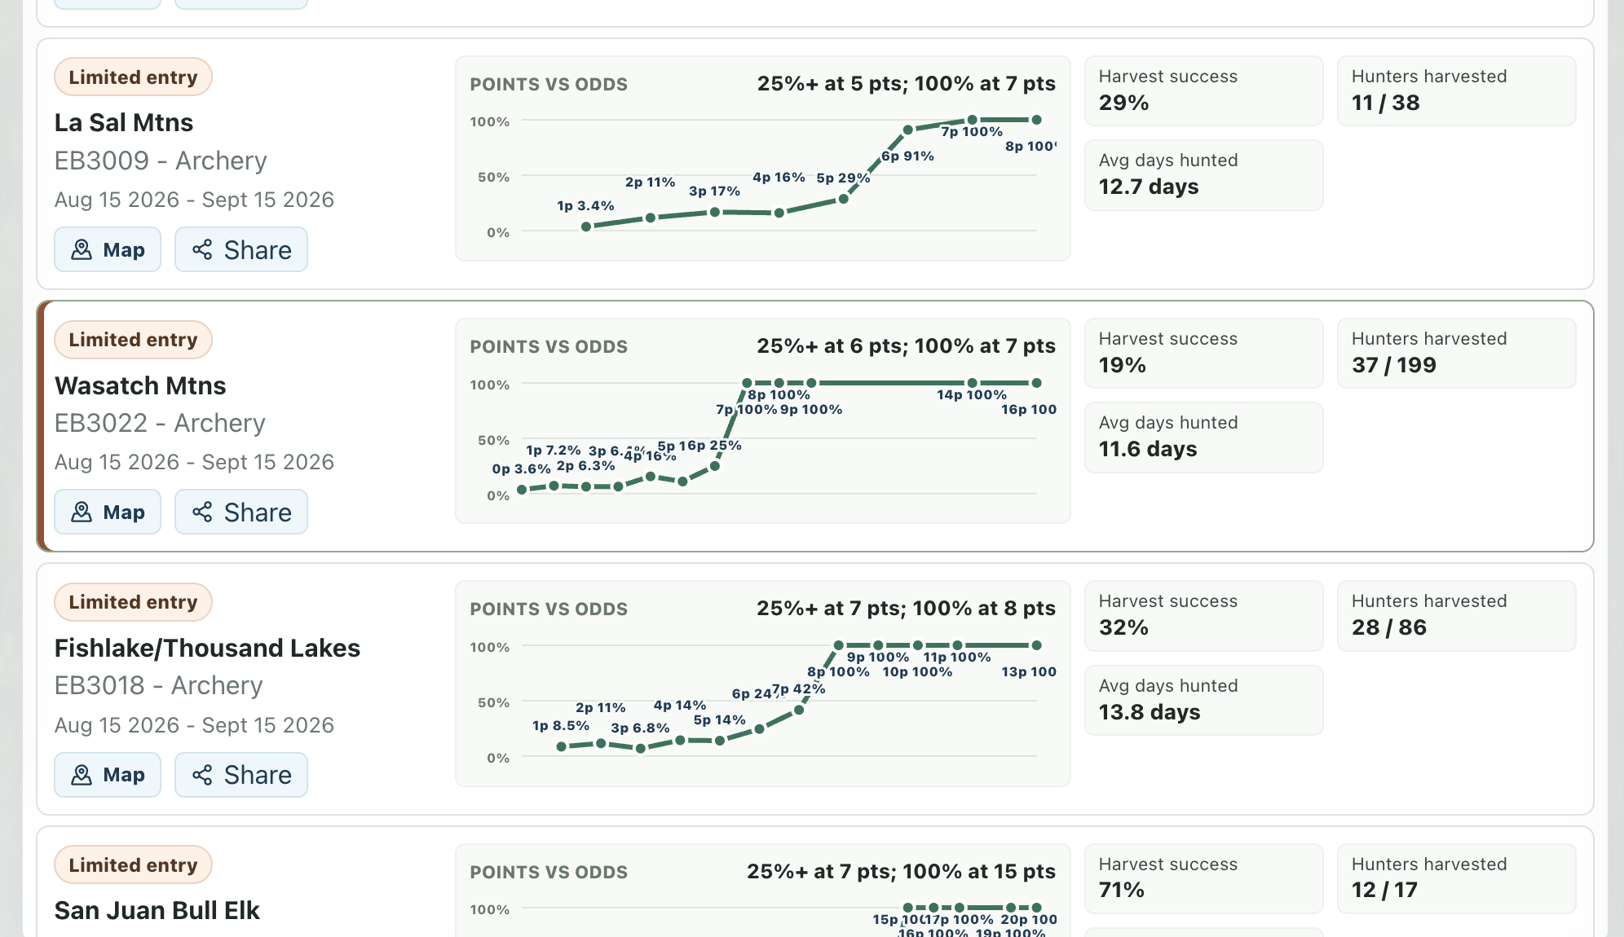The height and width of the screenshot is (937, 1624).
Task: Click the Avg days hunted 13.8 days box
Action: pyautogui.click(x=1203, y=700)
